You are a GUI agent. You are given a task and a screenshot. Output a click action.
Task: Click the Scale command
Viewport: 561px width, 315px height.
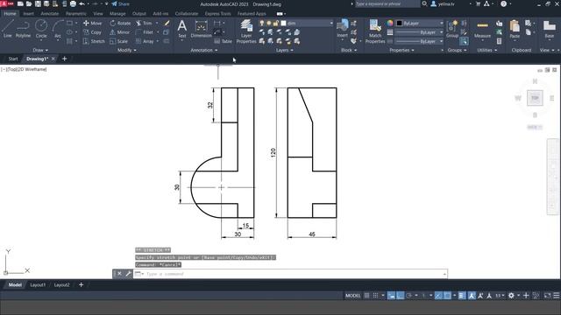coord(118,41)
